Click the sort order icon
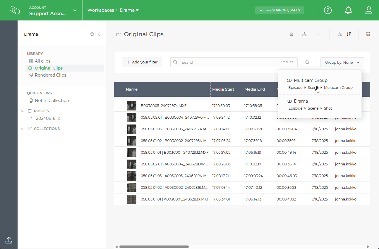The width and height of the screenshot is (379, 249). tap(349, 34)
